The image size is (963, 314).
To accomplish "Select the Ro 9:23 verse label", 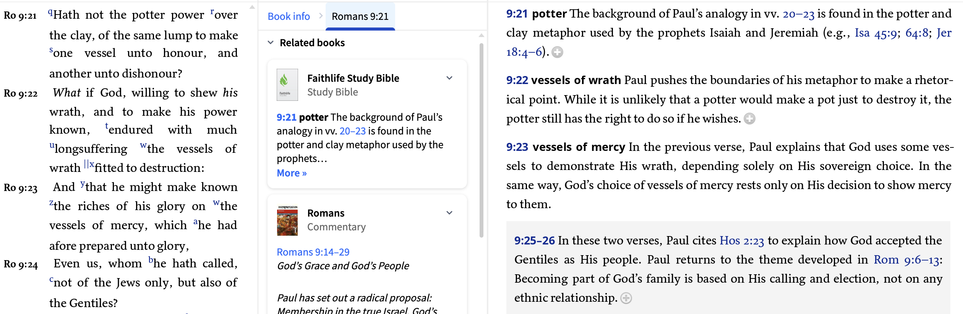I will click(21, 188).
